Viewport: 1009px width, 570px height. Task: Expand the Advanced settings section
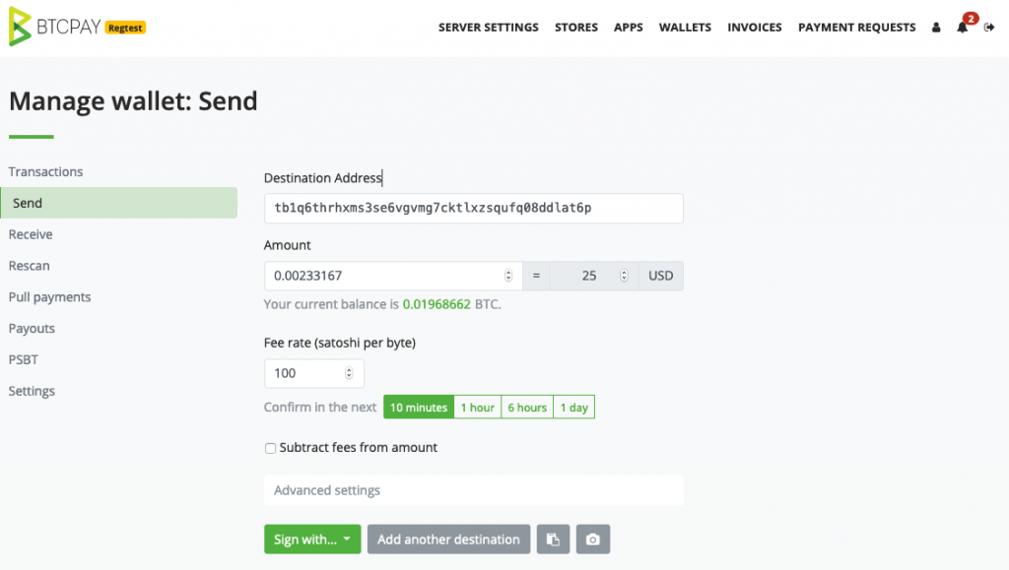point(474,490)
